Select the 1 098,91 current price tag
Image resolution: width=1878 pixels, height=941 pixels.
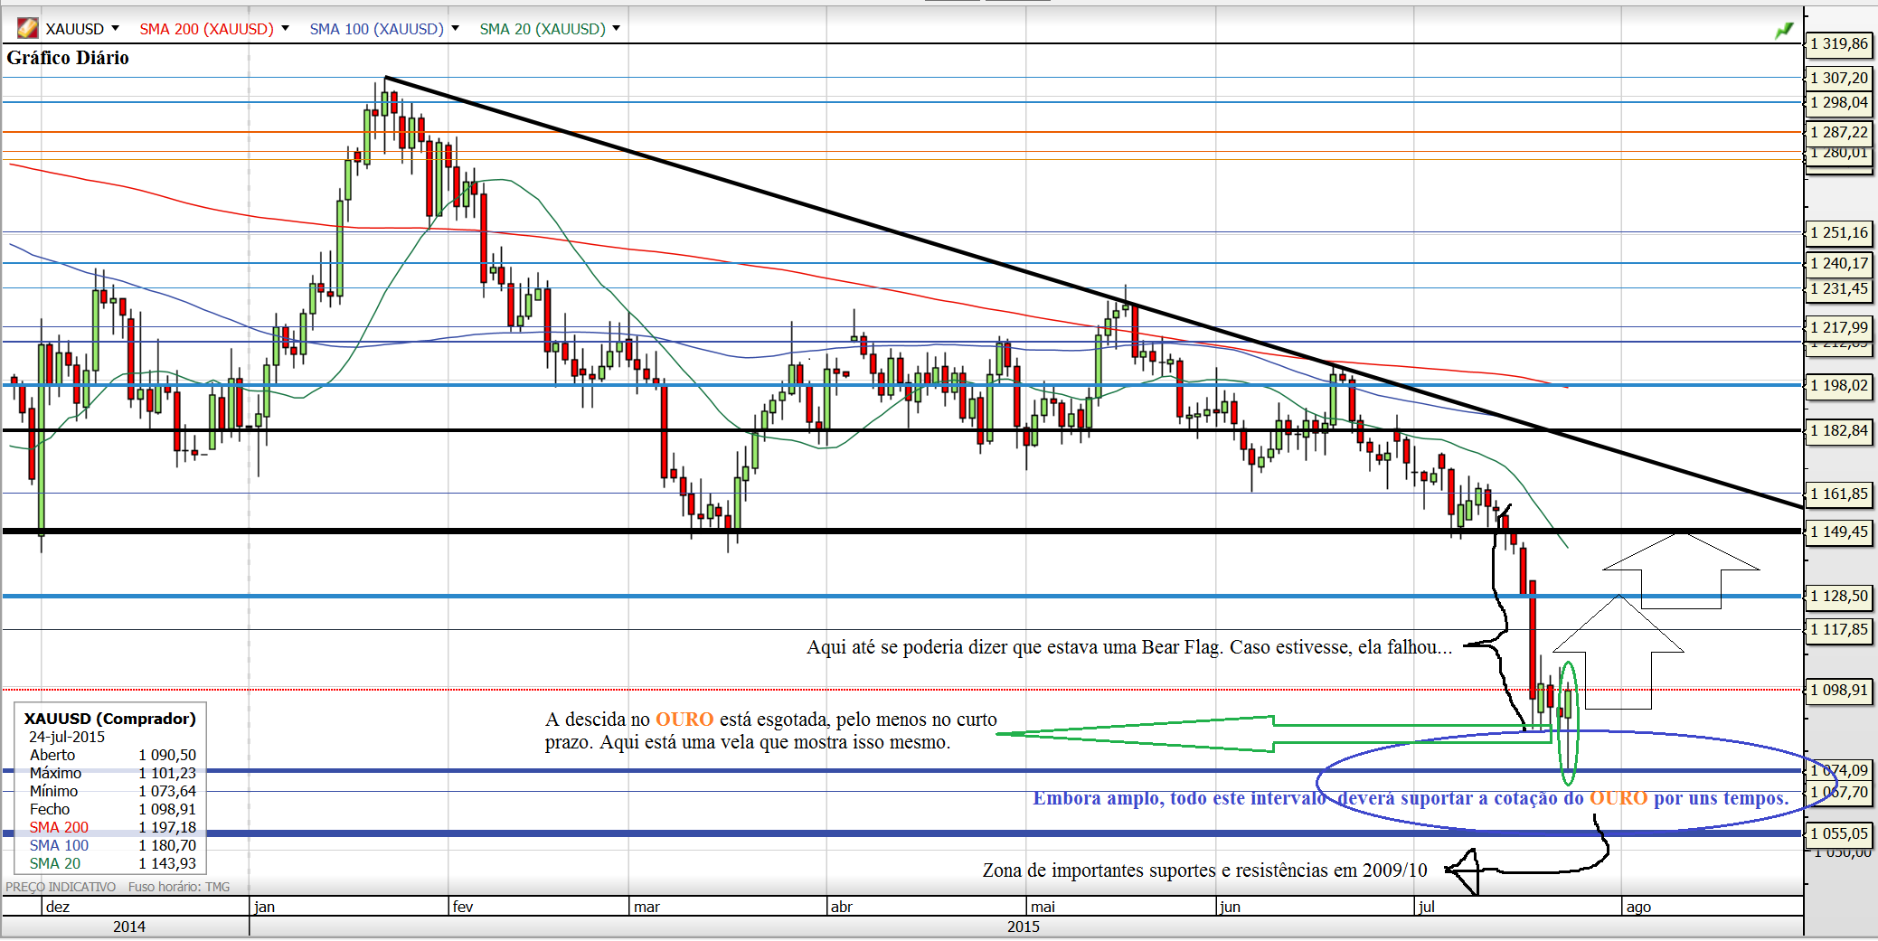tap(1838, 691)
